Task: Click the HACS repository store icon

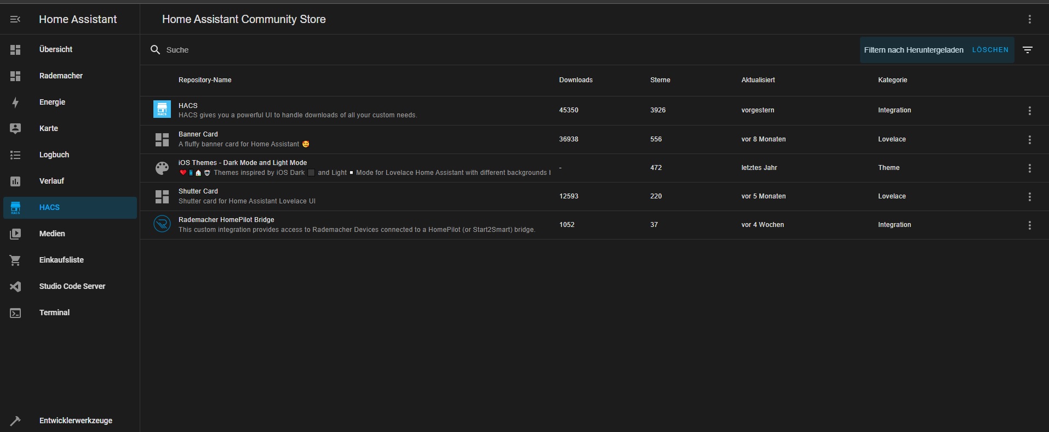Action: point(162,110)
